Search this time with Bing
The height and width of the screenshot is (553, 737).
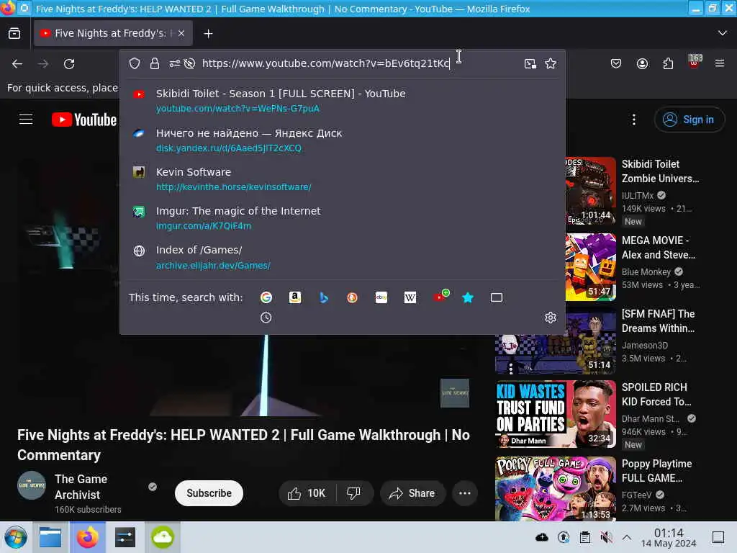click(x=323, y=297)
